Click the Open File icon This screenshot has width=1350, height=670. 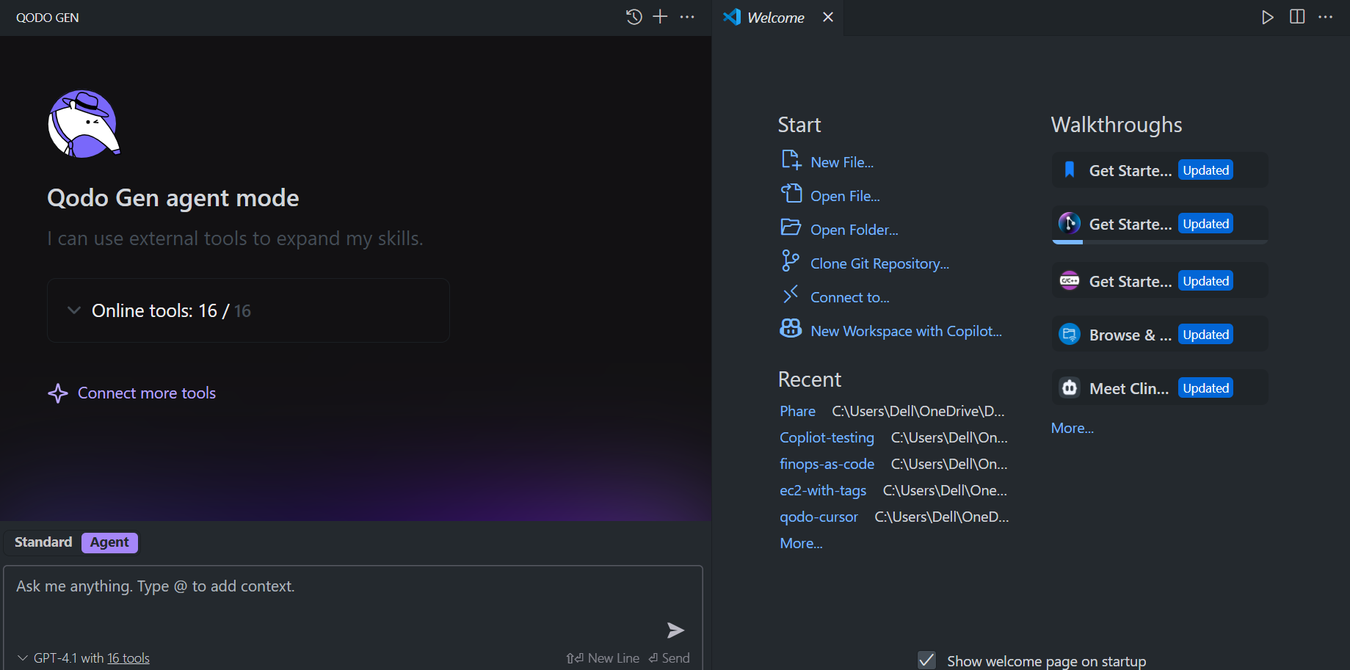(791, 194)
